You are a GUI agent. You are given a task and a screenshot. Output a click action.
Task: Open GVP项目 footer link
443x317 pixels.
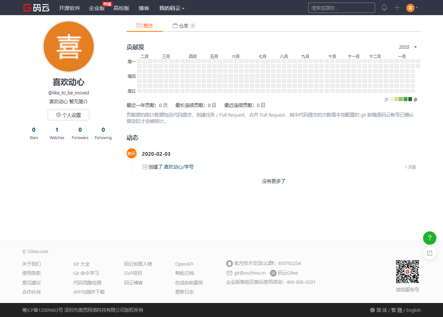tap(133, 273)
